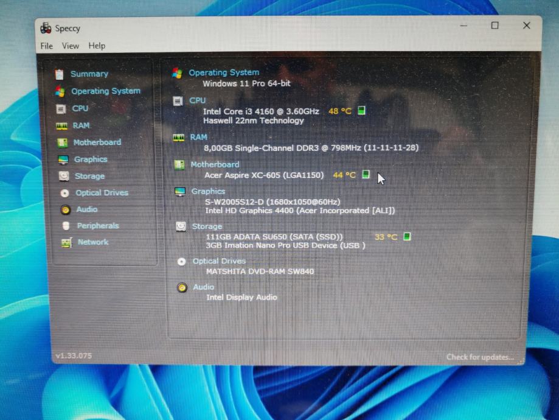559x420 pixels.
Task: Click Windows 11 Pro 64-bit text
Action: point(246,83)
